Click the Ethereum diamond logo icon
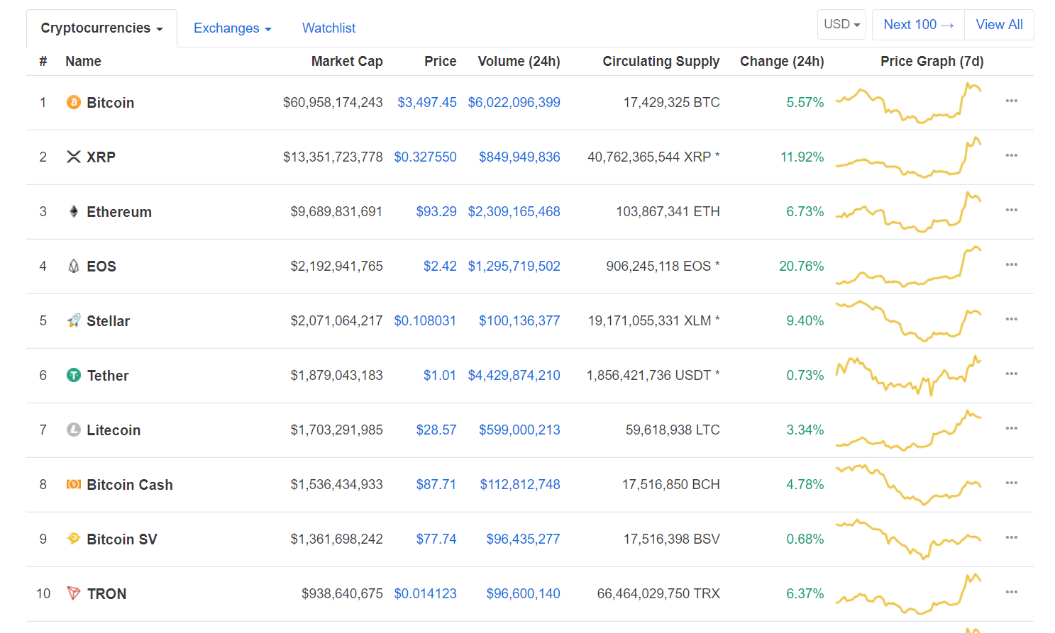1055x633 pixels. pos(74,211)
